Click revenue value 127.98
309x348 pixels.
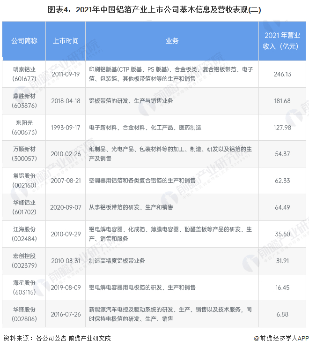click(282, 128)
